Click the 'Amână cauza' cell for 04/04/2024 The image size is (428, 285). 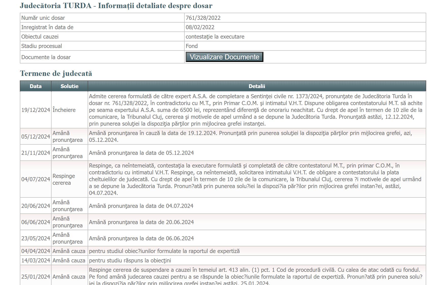(69, 251)
